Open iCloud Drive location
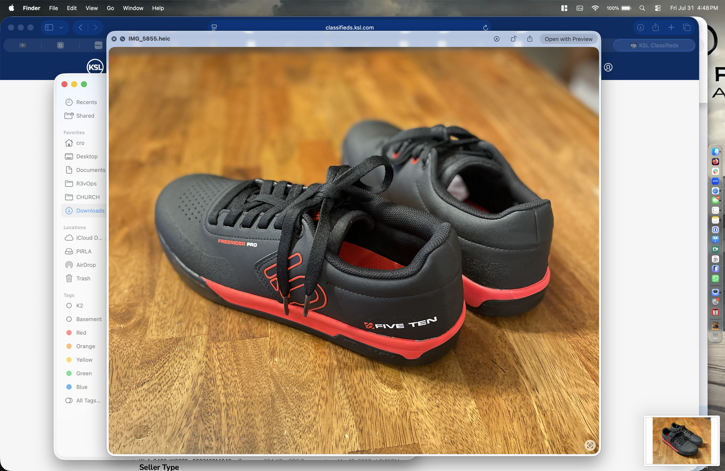Viewport: 725px width, 471px height. (x=83, y=238)
